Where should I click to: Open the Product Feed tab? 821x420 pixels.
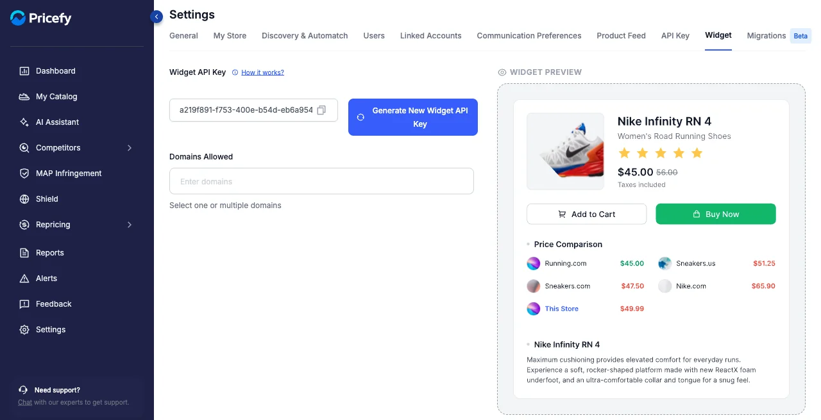(621, 36)
